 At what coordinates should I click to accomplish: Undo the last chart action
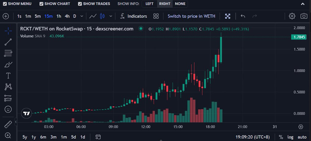[x=243, y=16]
